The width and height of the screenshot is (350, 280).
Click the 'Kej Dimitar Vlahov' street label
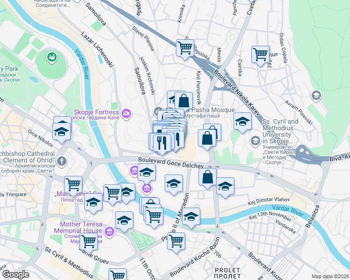(269, 202)
